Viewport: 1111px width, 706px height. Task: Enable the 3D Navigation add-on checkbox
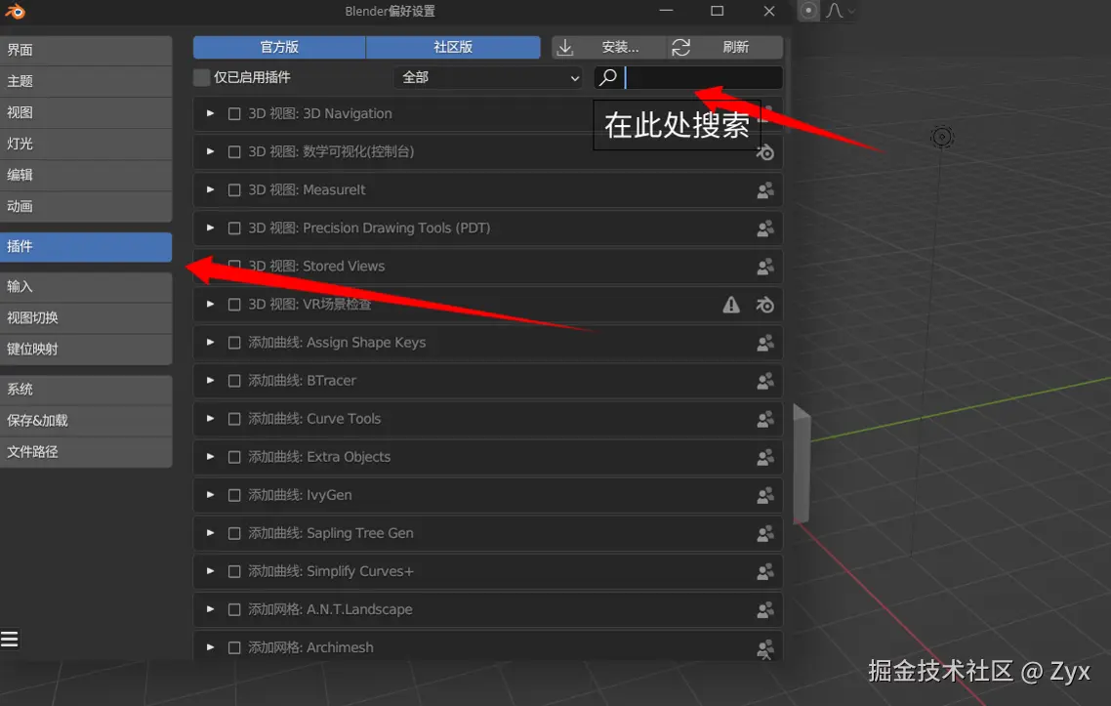[x=234, y=114]
